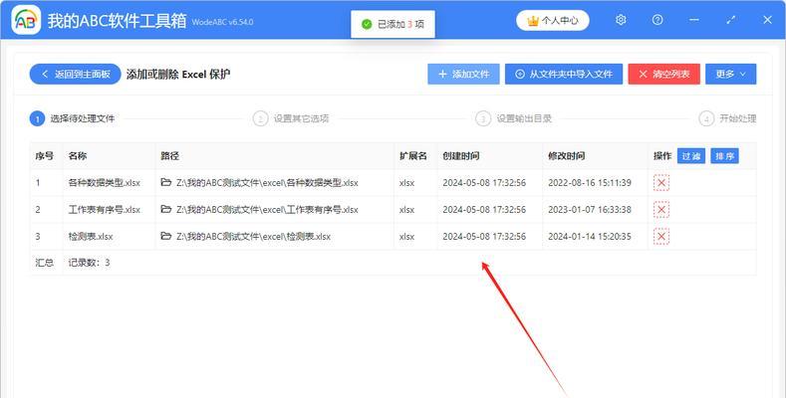
Task: Open the help question mark icon
Action: (657, 20)
